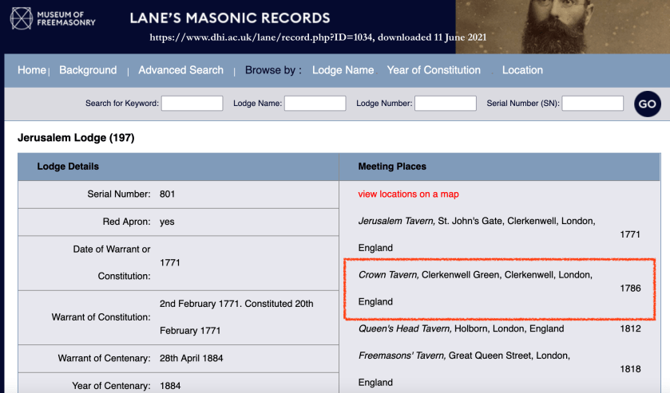Select the Lodge Number text field

coord(445,104)
